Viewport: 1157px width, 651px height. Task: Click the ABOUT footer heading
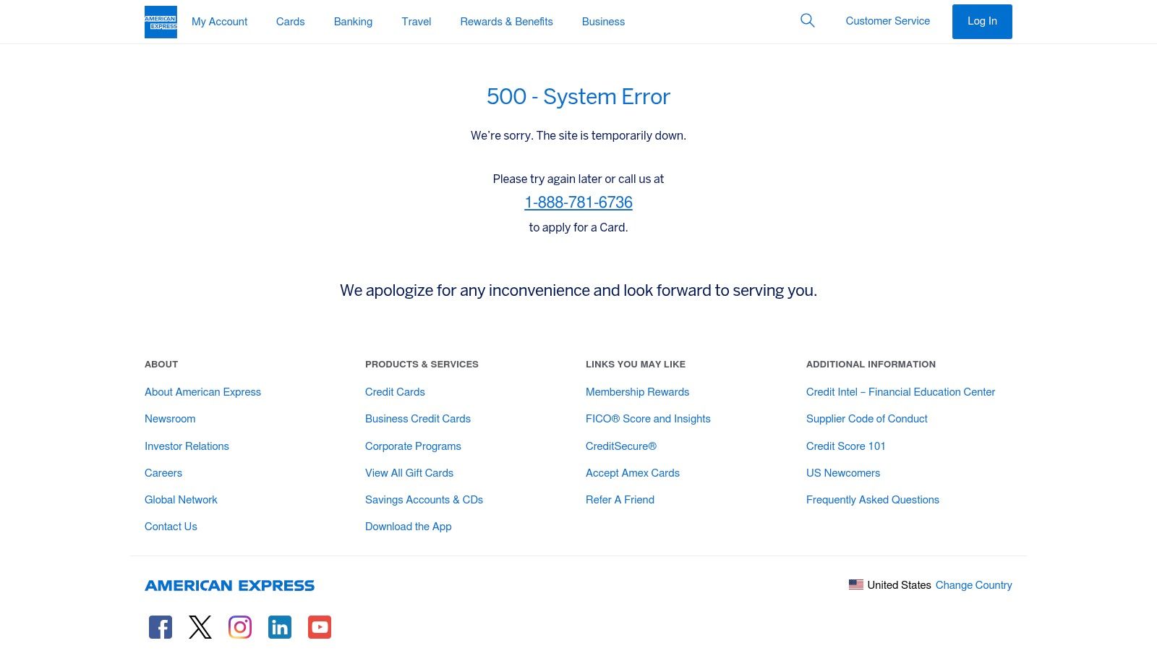click(x=161, y=365)
